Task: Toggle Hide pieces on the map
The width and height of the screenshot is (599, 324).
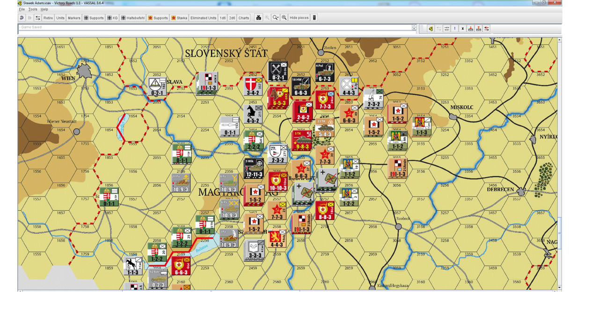Action: coord(299,18)
